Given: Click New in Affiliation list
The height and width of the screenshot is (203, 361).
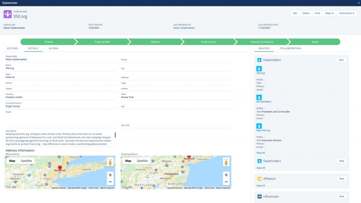Looking at the screenshot, I should pos(342,179).
